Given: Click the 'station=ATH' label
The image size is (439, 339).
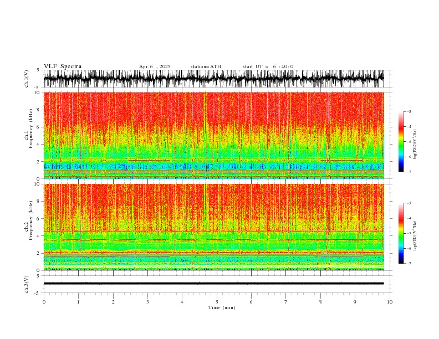Looking at the screenshot, I should (x=206, y=66).
